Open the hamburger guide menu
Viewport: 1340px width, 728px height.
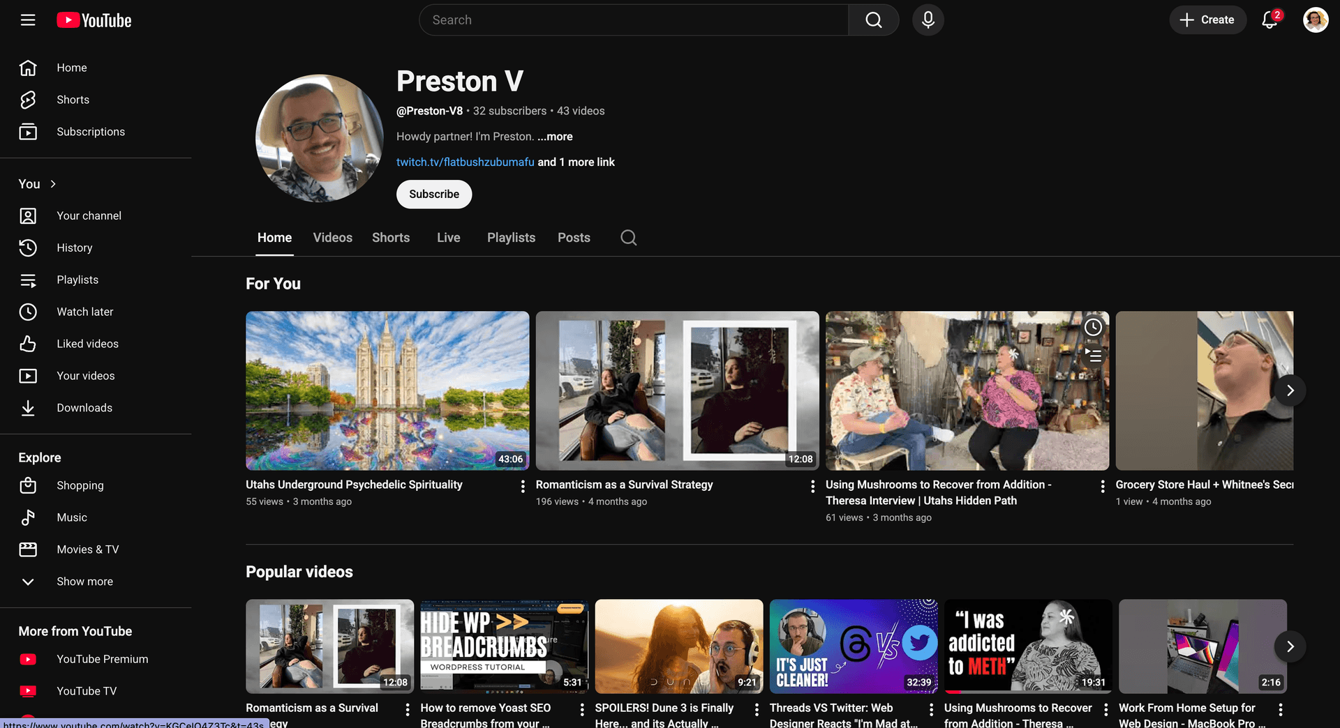[28, 20]
